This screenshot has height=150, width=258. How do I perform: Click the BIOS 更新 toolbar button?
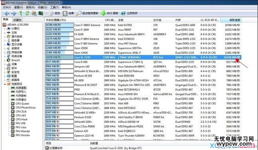pyautogui.click(x=110, y=13)
